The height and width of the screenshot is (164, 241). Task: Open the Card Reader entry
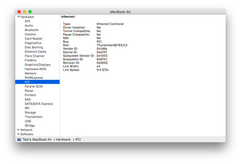[34, 39]
